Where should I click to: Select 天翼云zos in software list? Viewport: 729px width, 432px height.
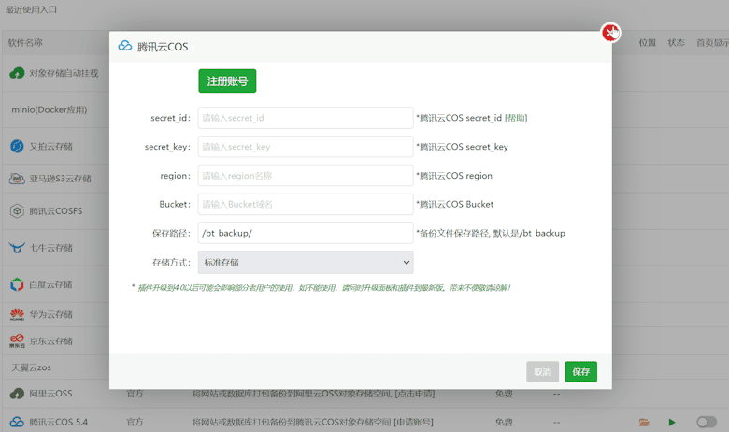click(x=31, y=367)
